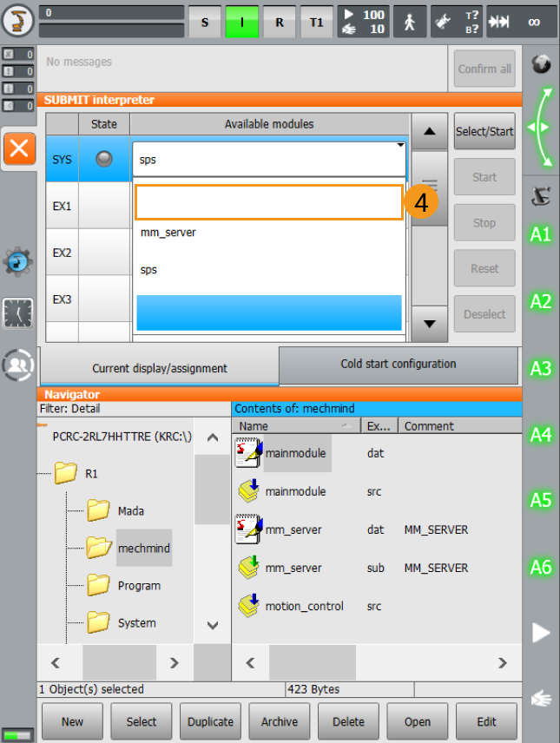Click the green jog arrows space mouse icon
The width and height of the screenshot is (560, 743).
[541, 127]
